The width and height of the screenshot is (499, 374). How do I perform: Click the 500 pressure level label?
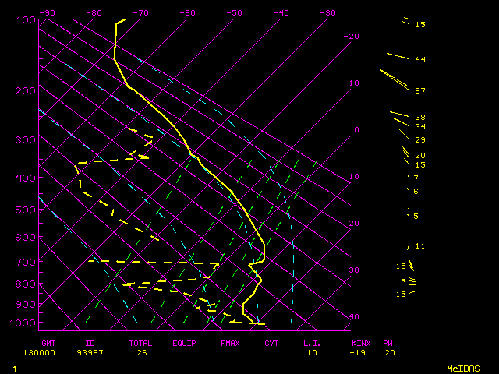pos(26,210)
